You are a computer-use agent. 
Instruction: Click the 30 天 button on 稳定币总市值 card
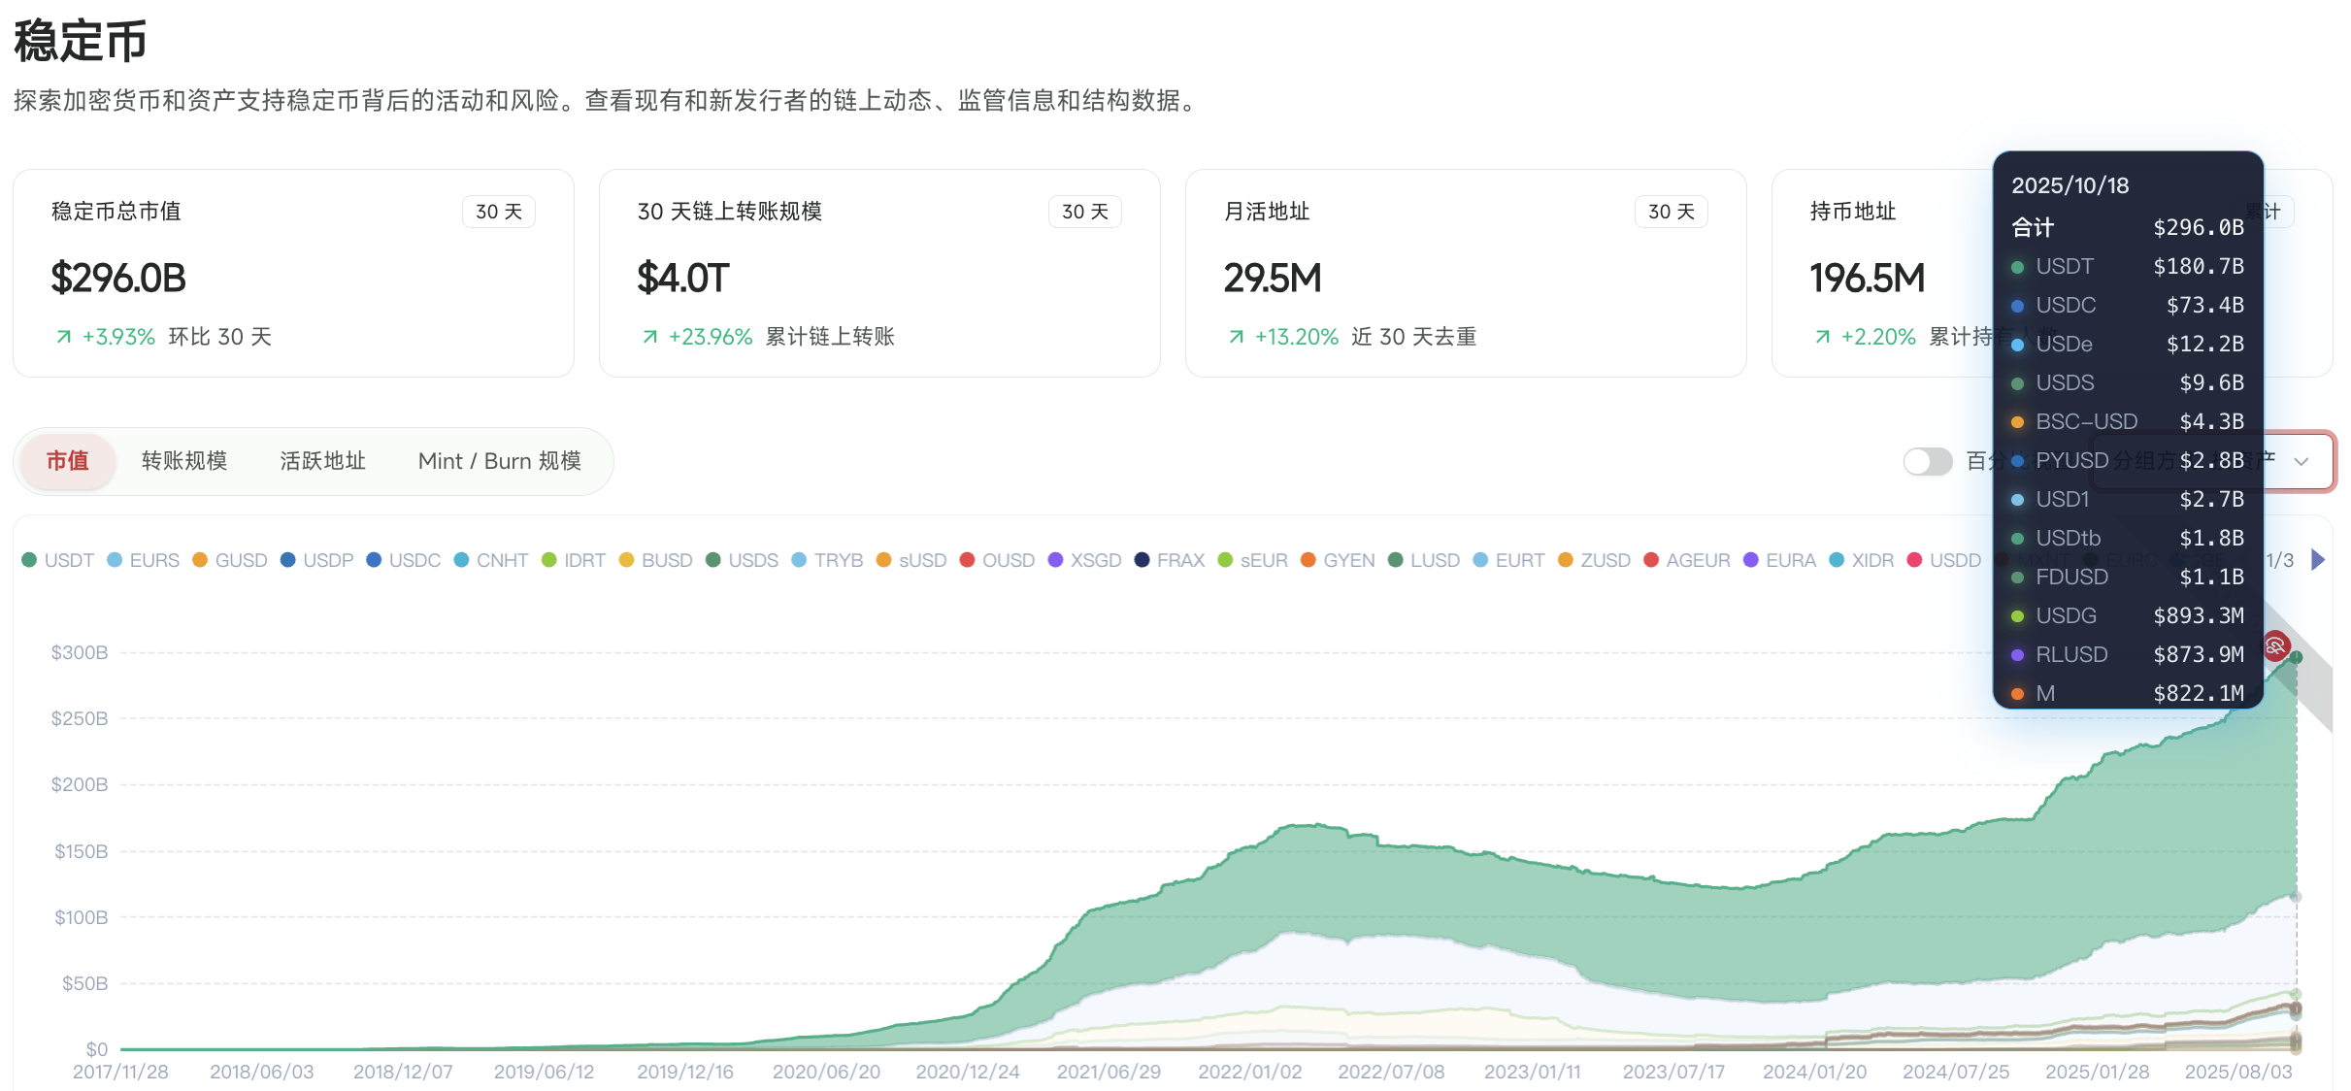pyautogui.click(x=498, y=211)
